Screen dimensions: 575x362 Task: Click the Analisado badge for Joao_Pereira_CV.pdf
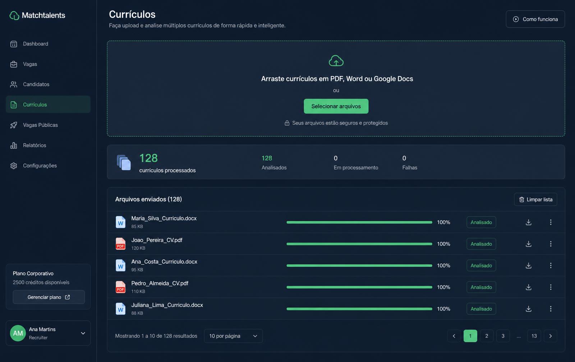click(481, 244)
